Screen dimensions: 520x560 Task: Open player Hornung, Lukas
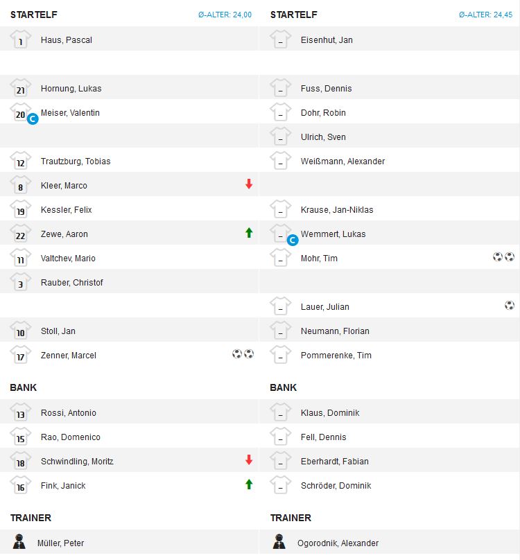(x=71, y=89)
